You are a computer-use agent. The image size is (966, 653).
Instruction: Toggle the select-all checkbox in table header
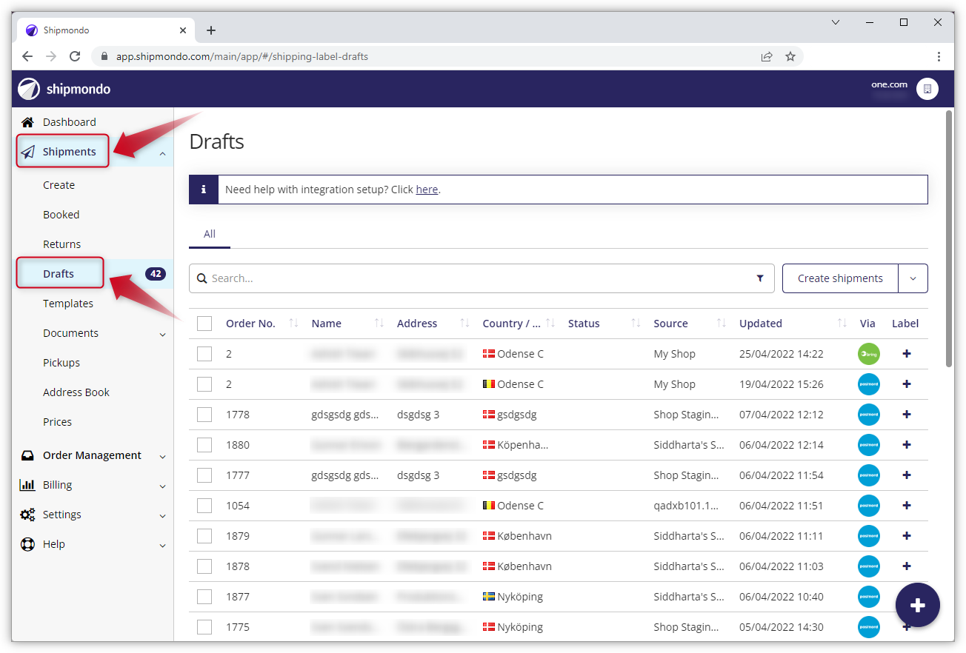pyautogui.click(x=204, y=324)
